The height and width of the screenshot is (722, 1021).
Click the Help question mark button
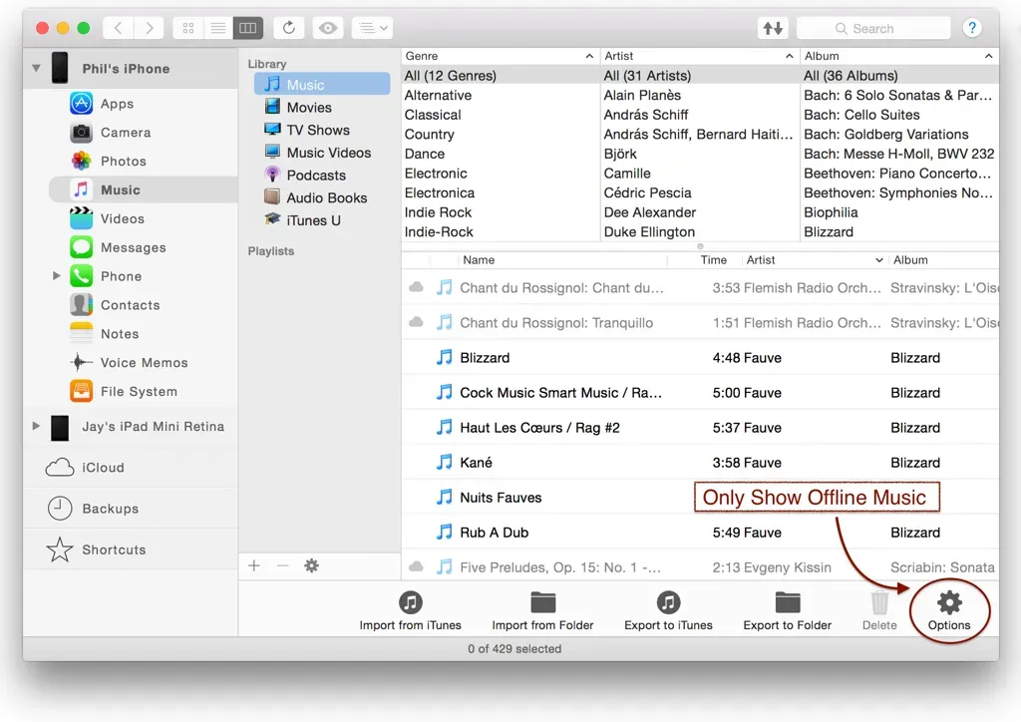972,27
